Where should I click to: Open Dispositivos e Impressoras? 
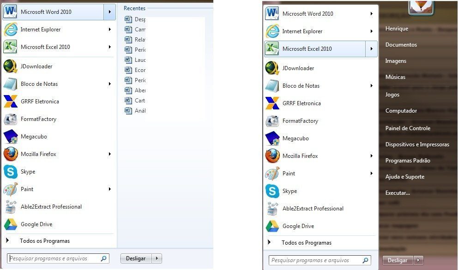pos(417,144)
